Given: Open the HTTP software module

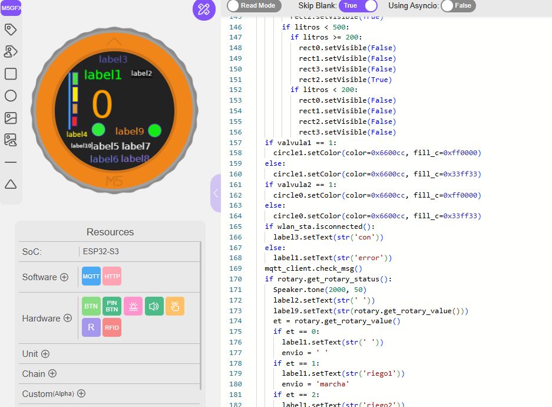Looking at the screenshot, I should coord(112,276).
